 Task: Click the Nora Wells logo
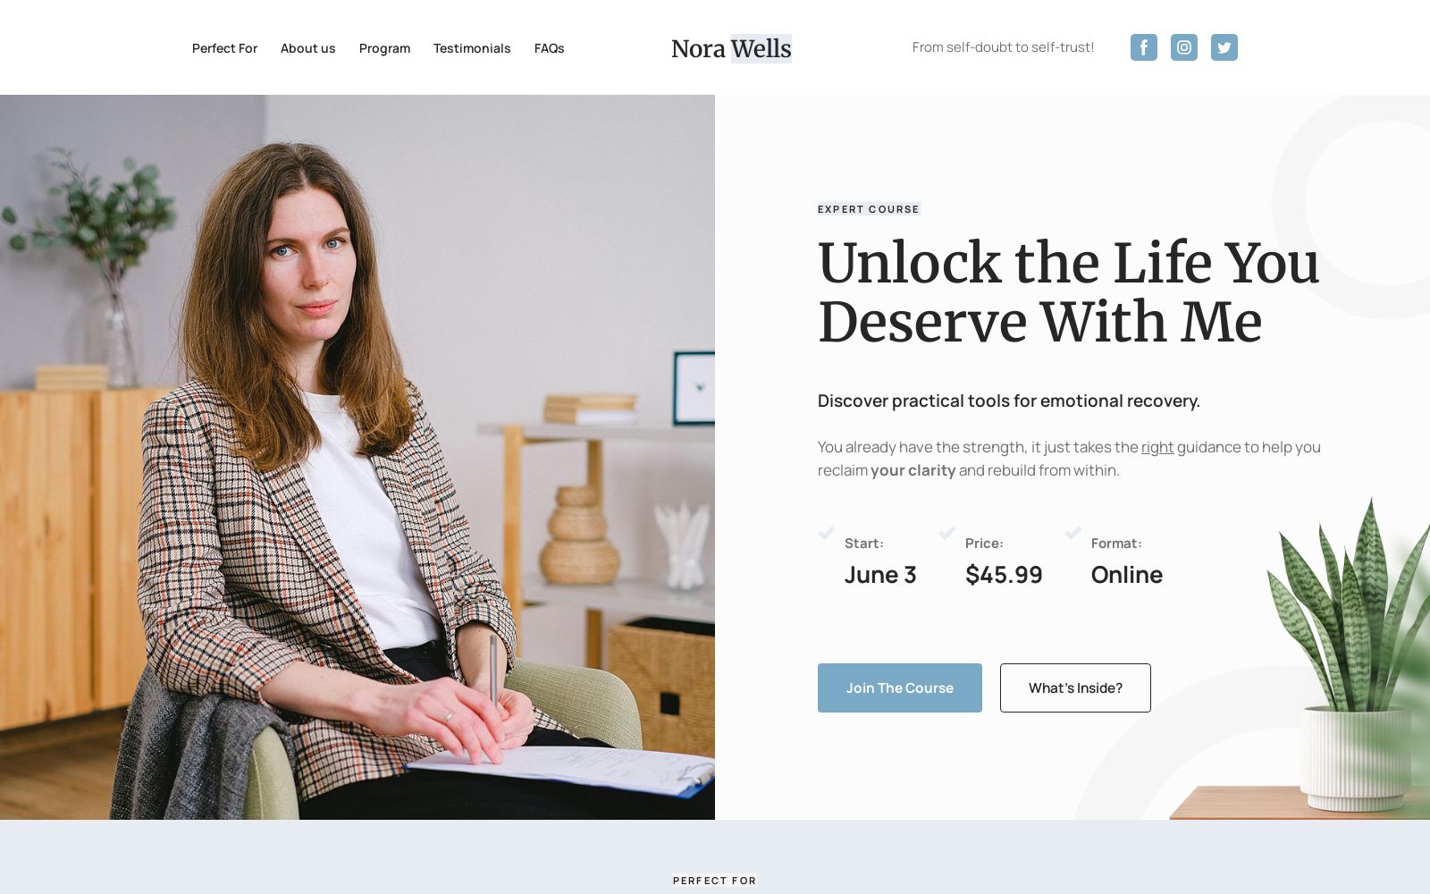(x=731, y=48)
